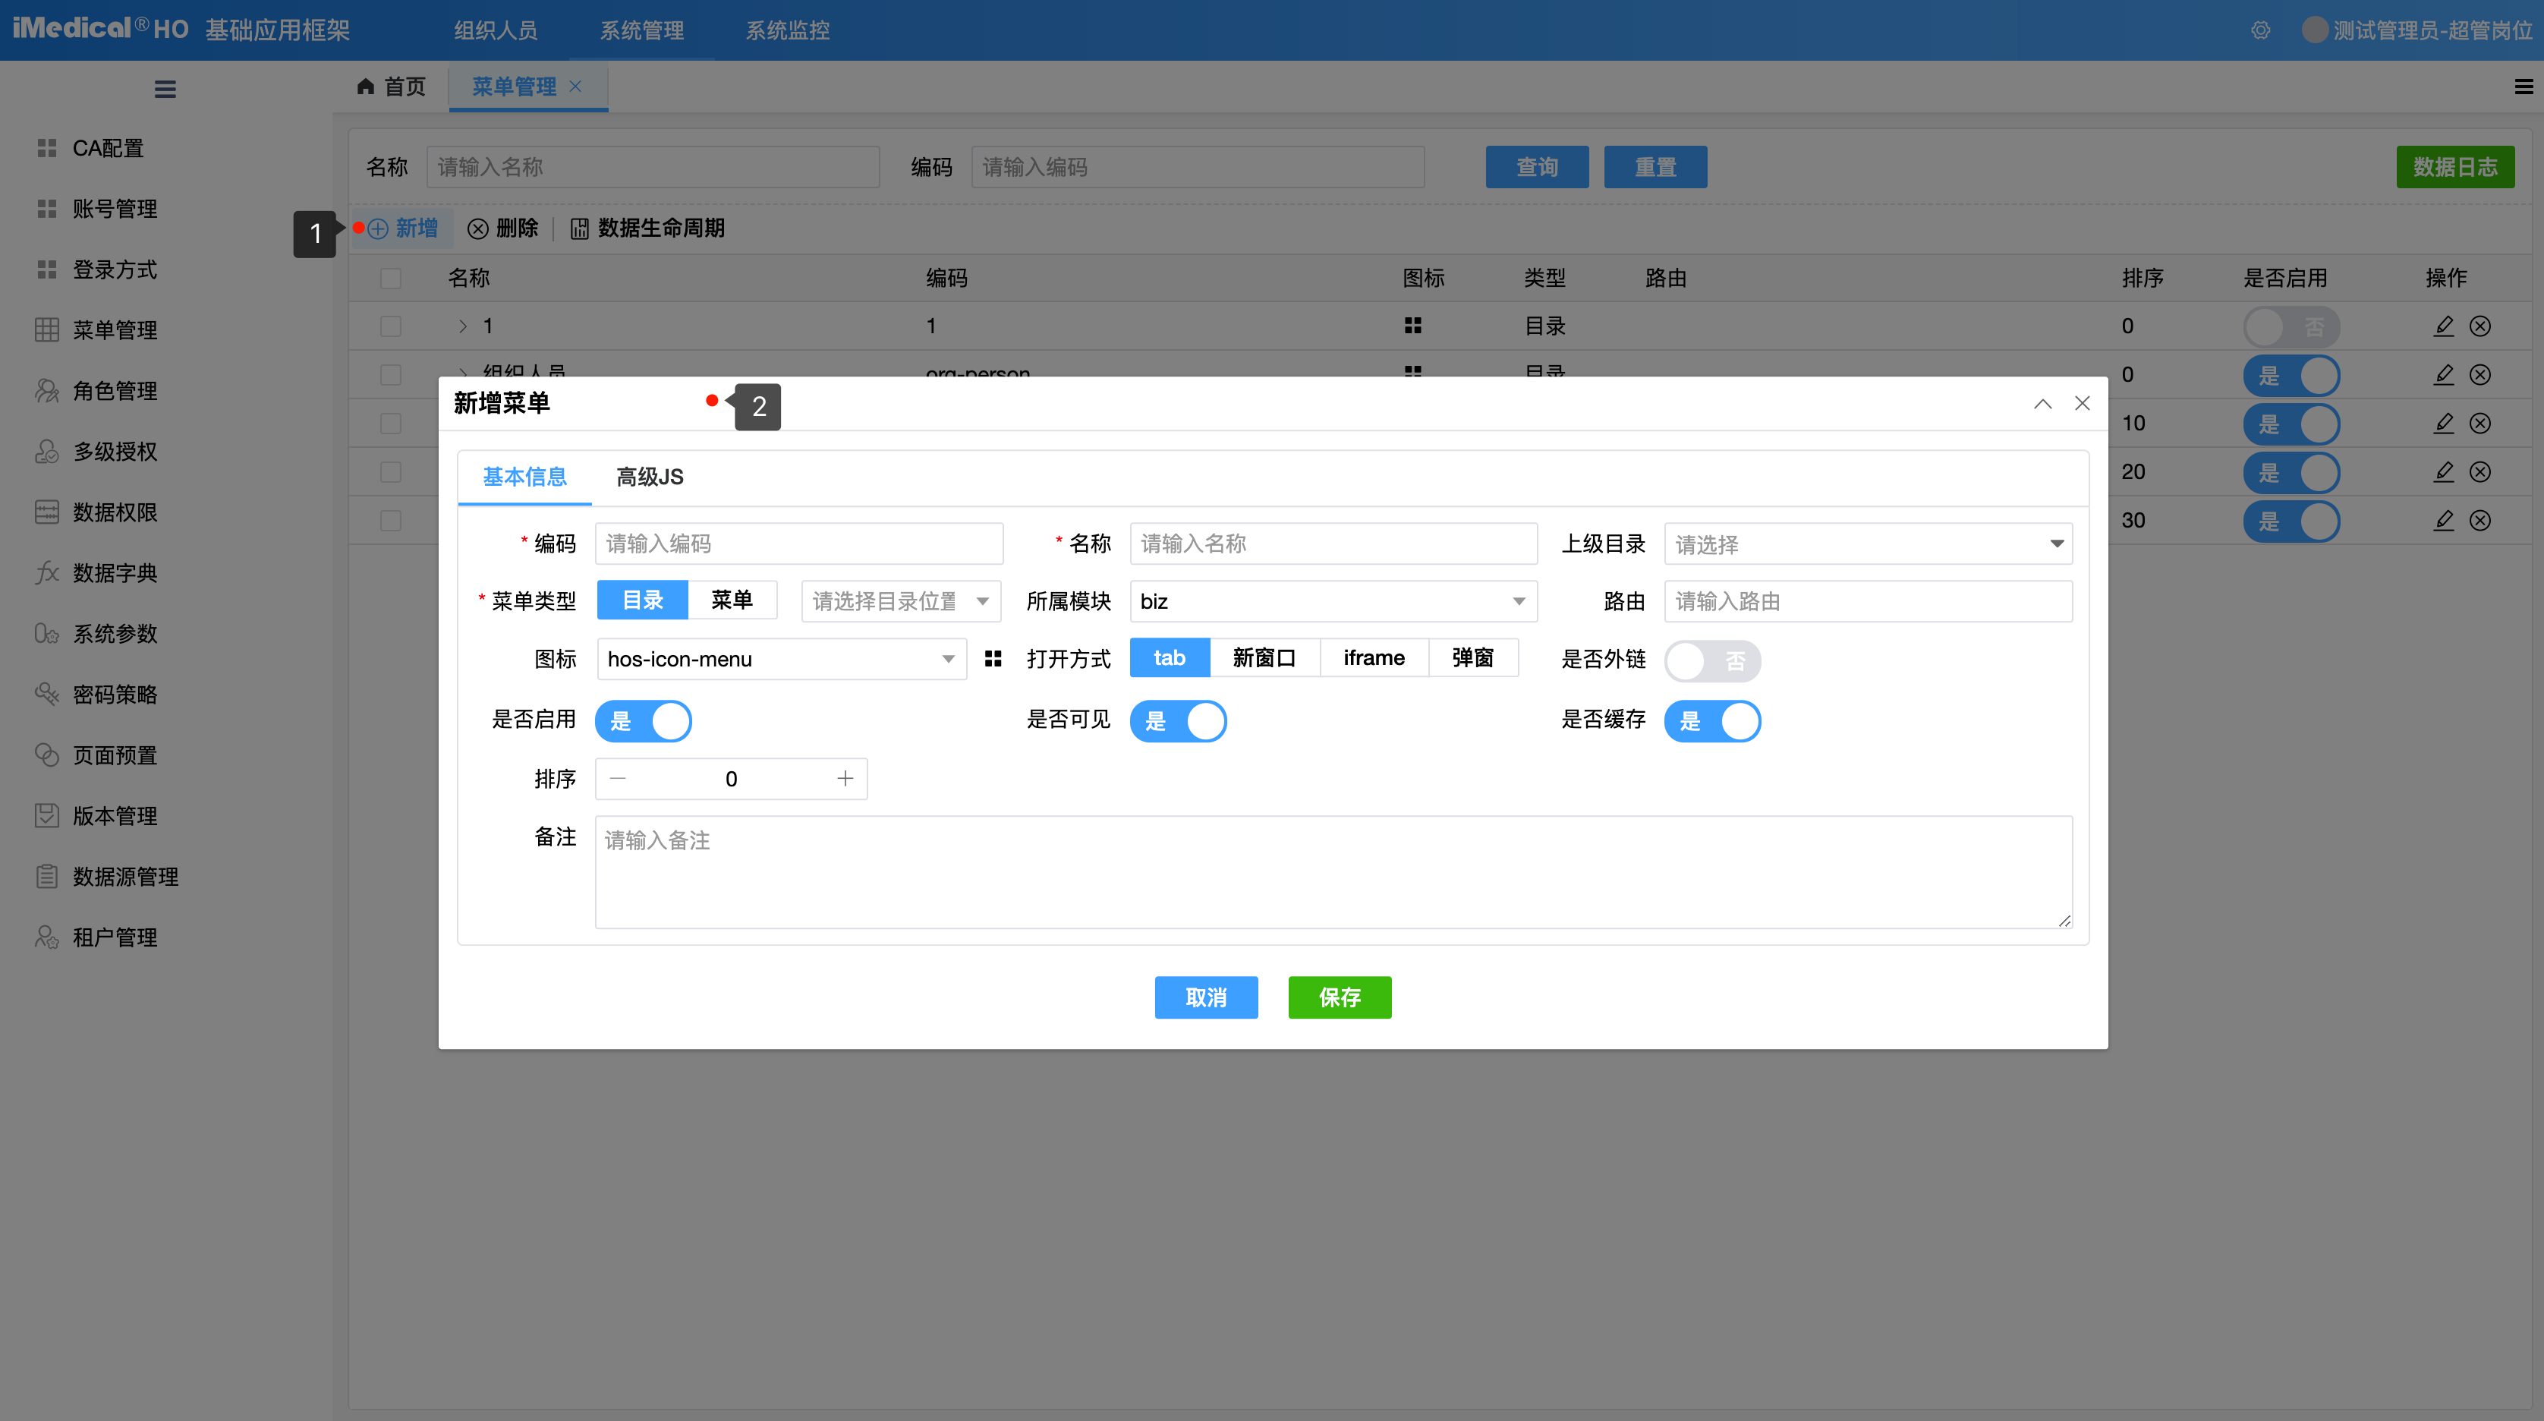Click the 重置 button
Viewport: 2544px width, 1421px height.
coord(1656,167)
